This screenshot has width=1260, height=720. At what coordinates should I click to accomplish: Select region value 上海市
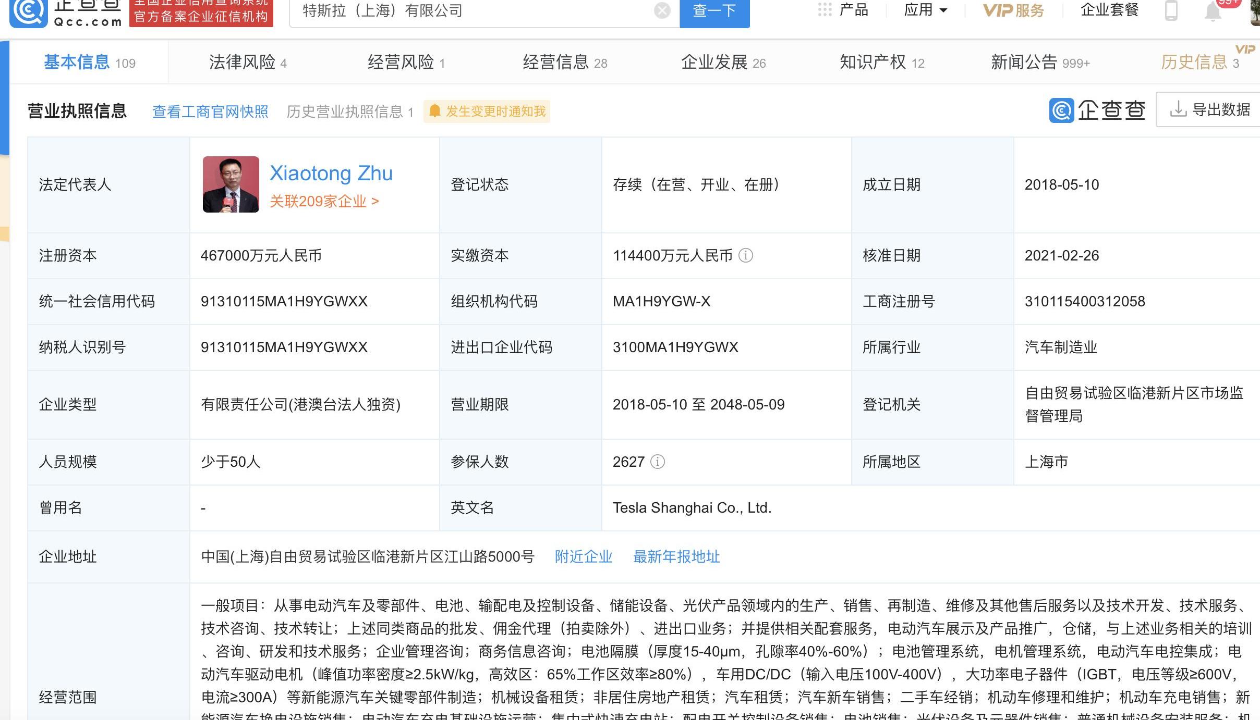click(1047, 462)
